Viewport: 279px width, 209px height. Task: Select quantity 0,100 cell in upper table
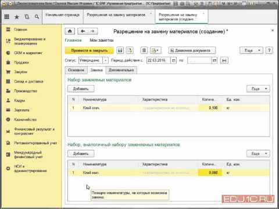(x=209, y=108)
